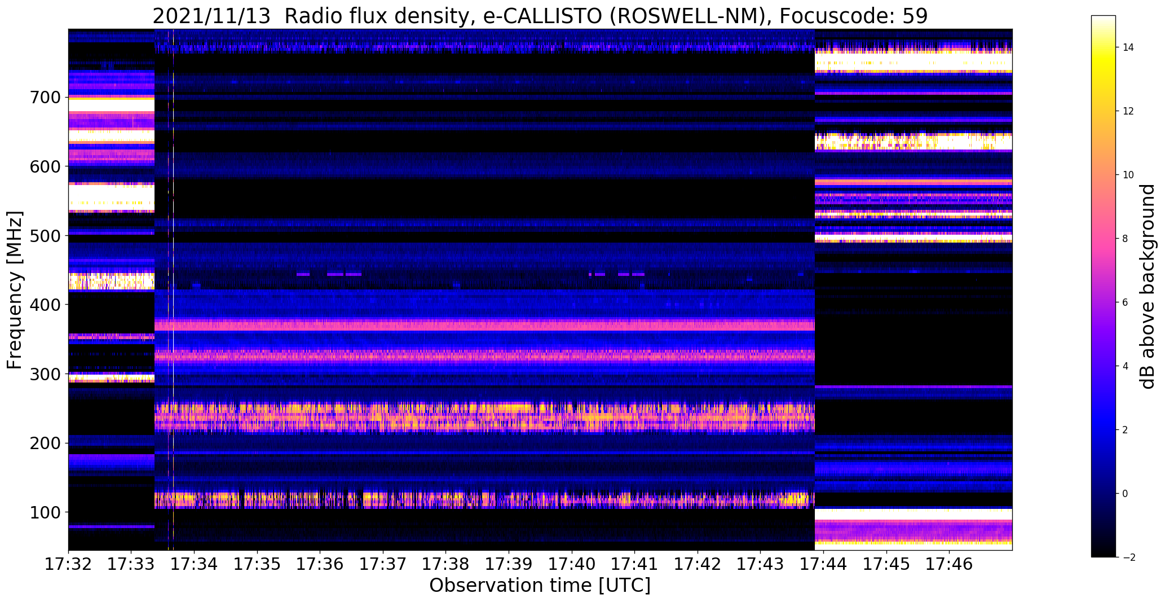Click the 17:44 time tick label

click(x=824, y=564)
